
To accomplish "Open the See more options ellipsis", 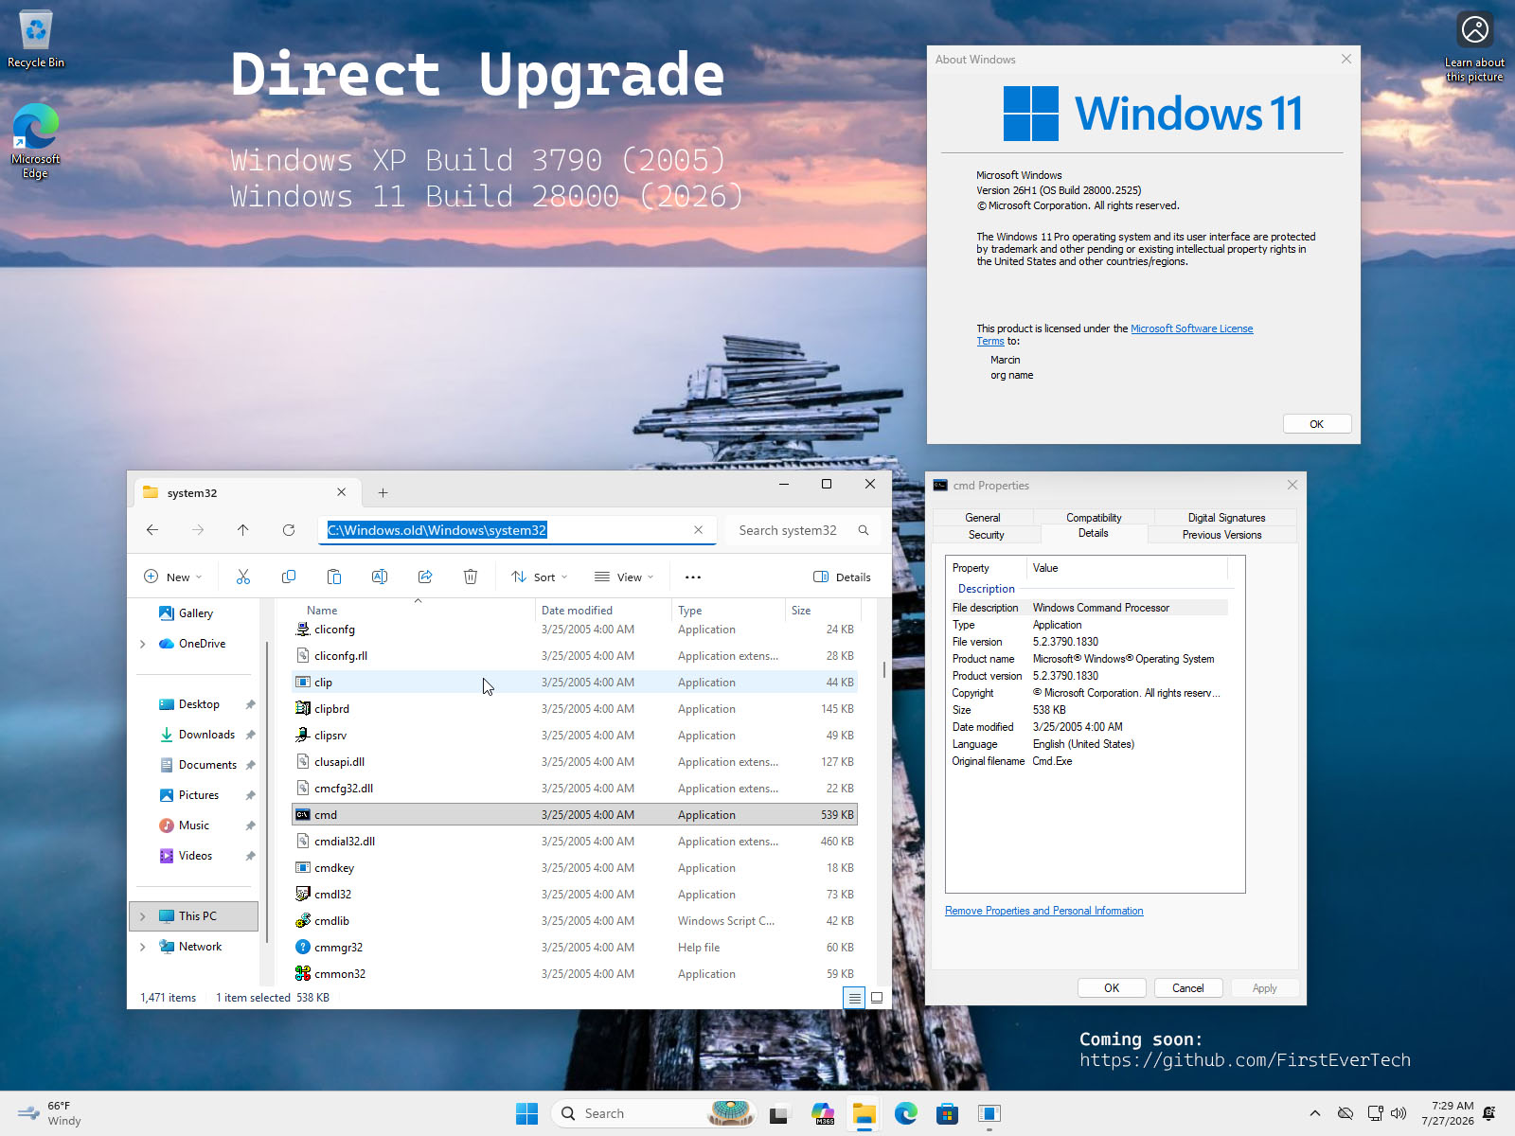I will coord(693,577).
